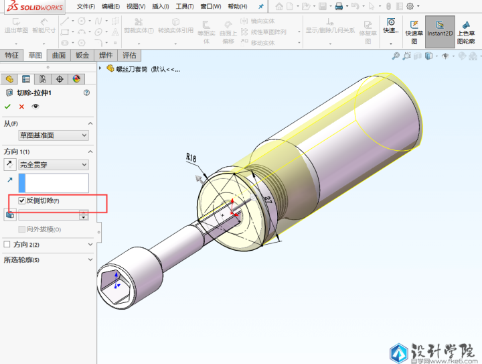
Task: Open the PropertyManager tab icon
Action: [x=26, y=79]
